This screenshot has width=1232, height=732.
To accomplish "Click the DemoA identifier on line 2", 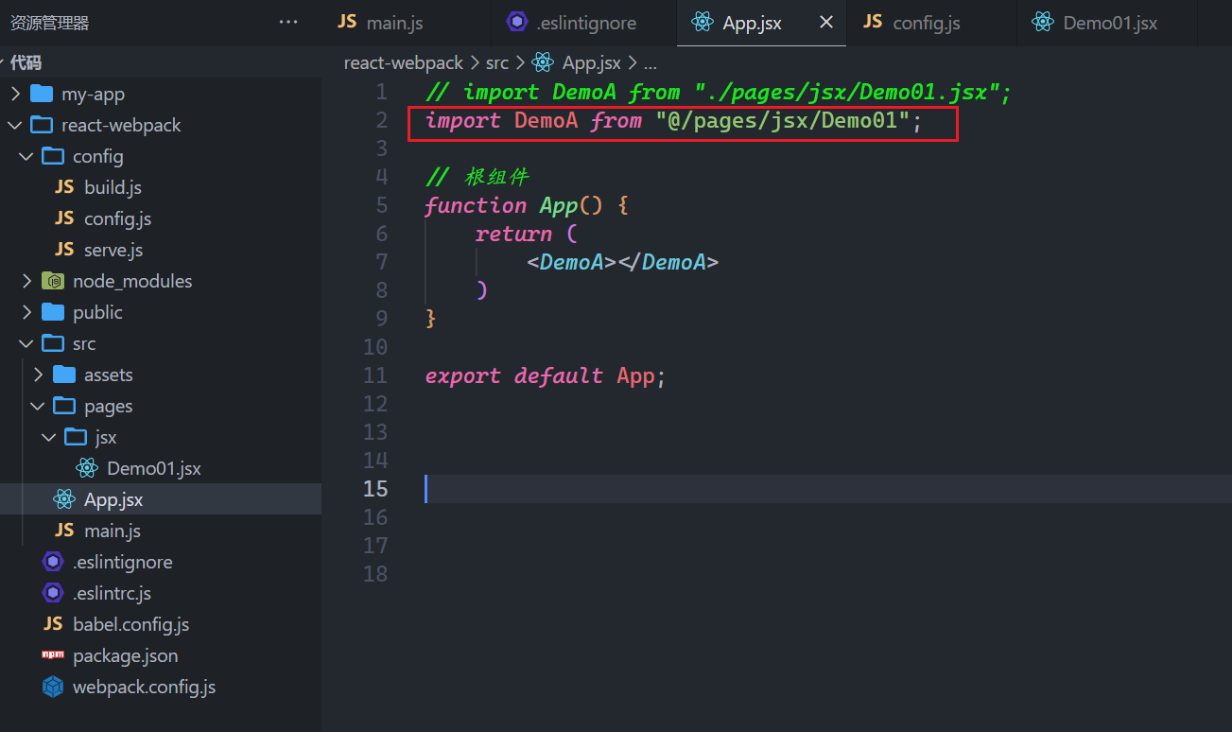I will pyautogui.click(x=546, y=120).
